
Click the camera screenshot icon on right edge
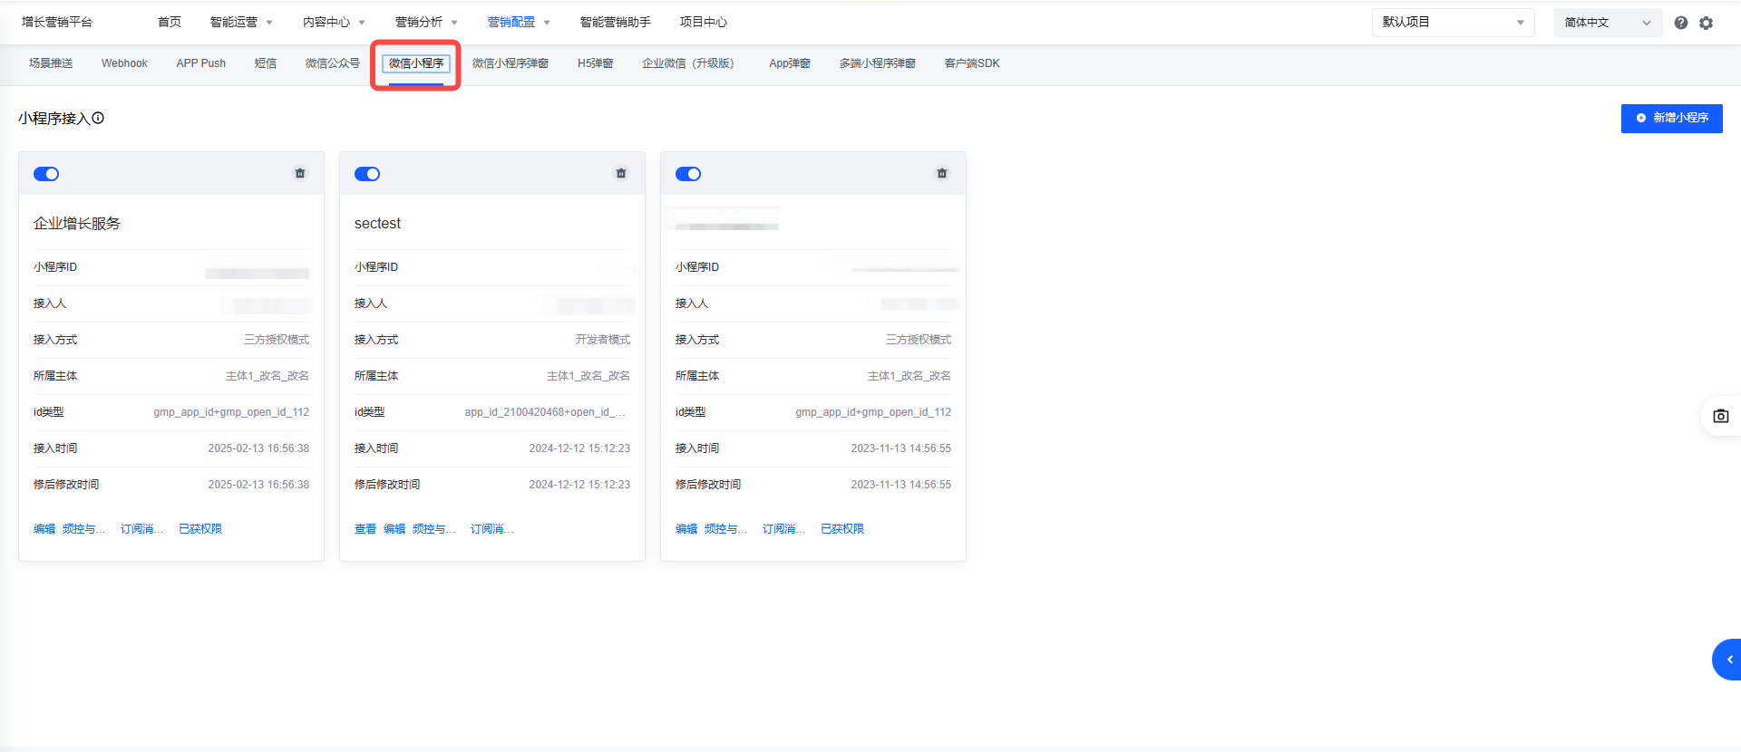click(x=1720, y=416)
